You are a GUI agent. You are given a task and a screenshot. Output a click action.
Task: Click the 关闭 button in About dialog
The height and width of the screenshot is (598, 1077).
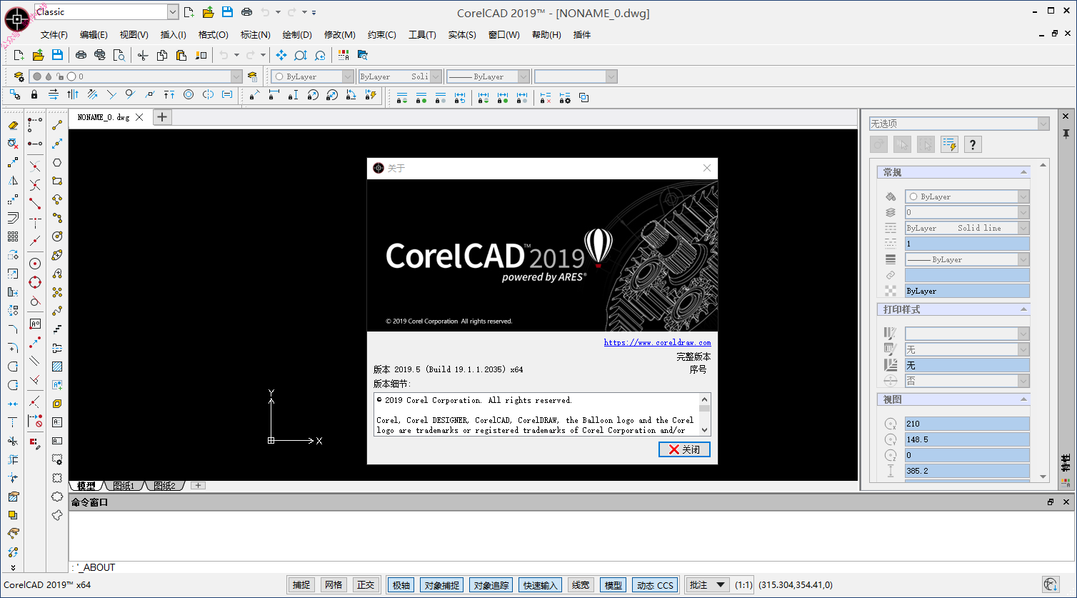(684, 449)
